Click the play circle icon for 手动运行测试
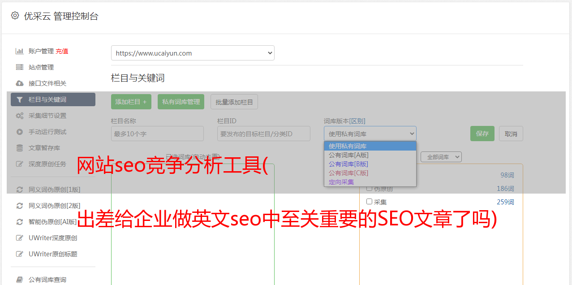The height and width of the screenshot is (285, 572). point(19,132)
